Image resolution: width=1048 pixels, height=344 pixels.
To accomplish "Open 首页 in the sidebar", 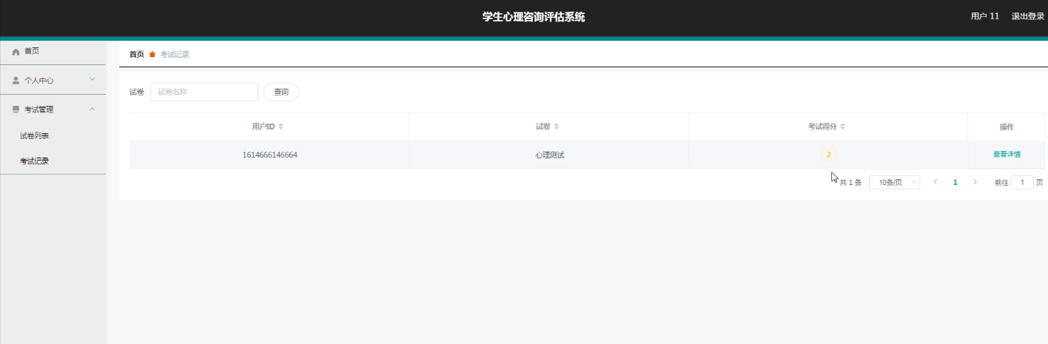I will coord(53,51).
